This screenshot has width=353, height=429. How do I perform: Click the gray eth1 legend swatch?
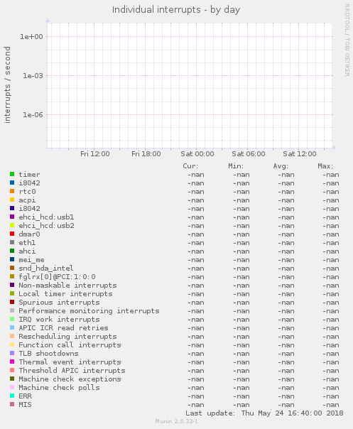coord(12,242)
